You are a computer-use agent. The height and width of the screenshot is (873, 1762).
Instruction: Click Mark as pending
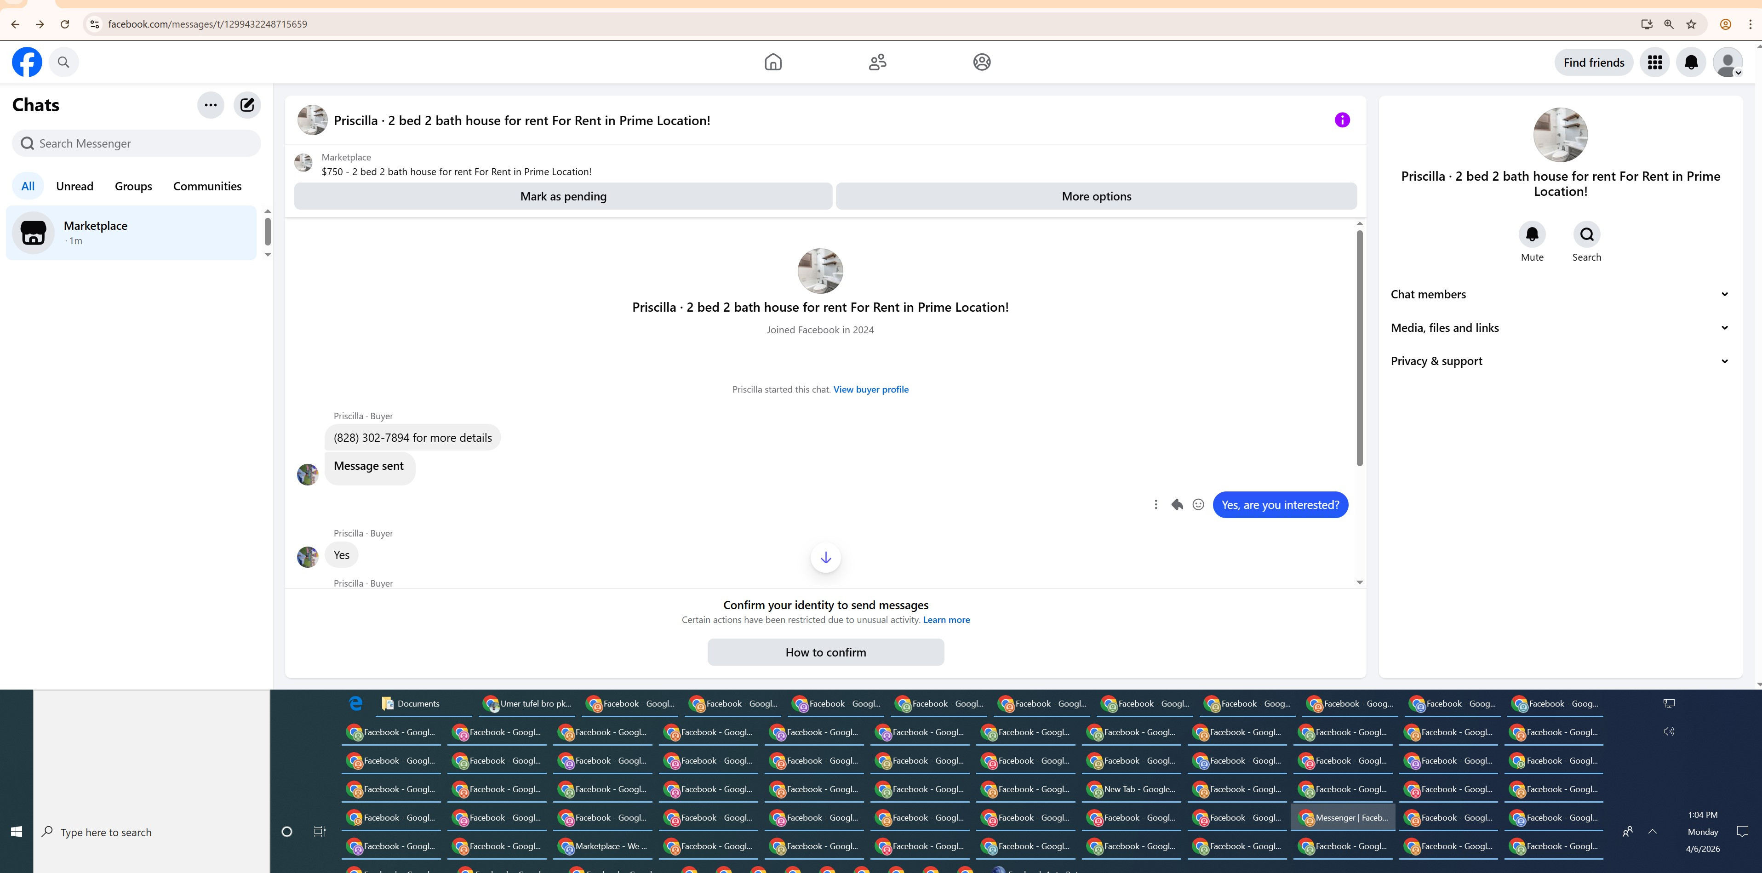pyautogui.click(x=563, y=196)
